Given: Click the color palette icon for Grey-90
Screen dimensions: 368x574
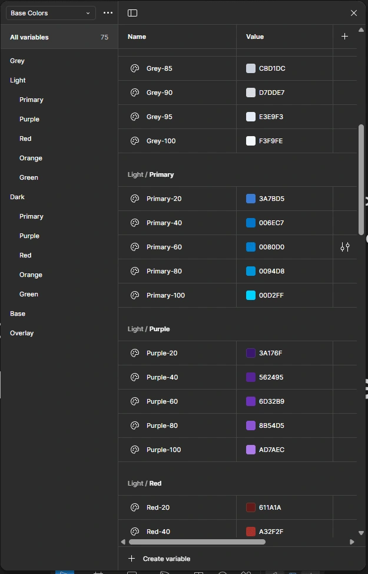Looking at the screenshot, I should (135, 93).
